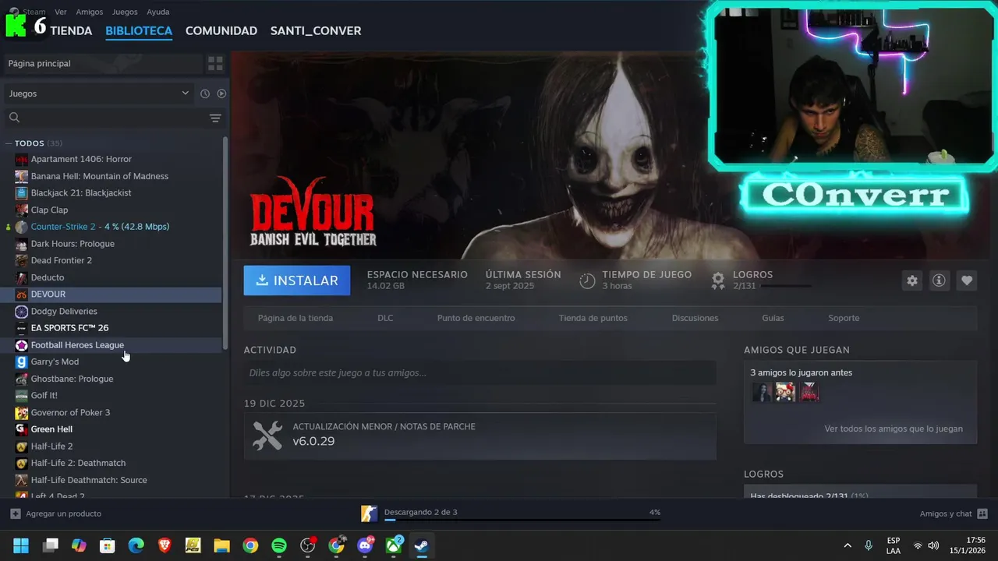Open Amigos y chat icon
The height and width of the screenshot is (561, 998).
[x=982, y=513]
